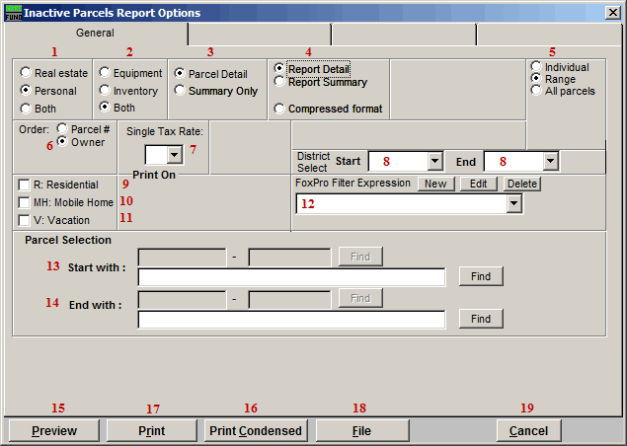Screen dimensions: 627x446
Task: Open the District Select End dropdown
Action: tap(551, 161)
